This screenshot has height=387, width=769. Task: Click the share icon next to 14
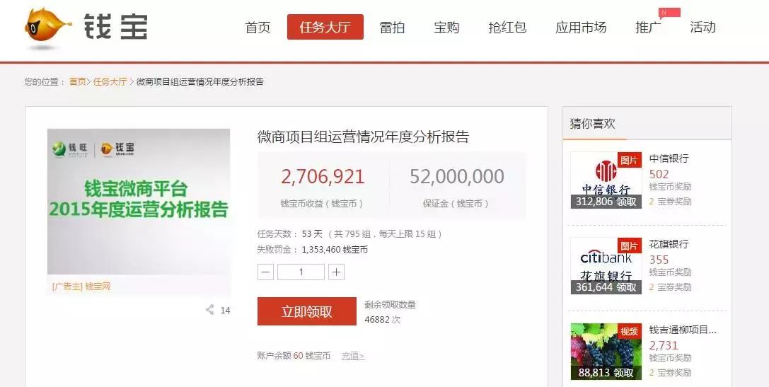pos(210,310)
